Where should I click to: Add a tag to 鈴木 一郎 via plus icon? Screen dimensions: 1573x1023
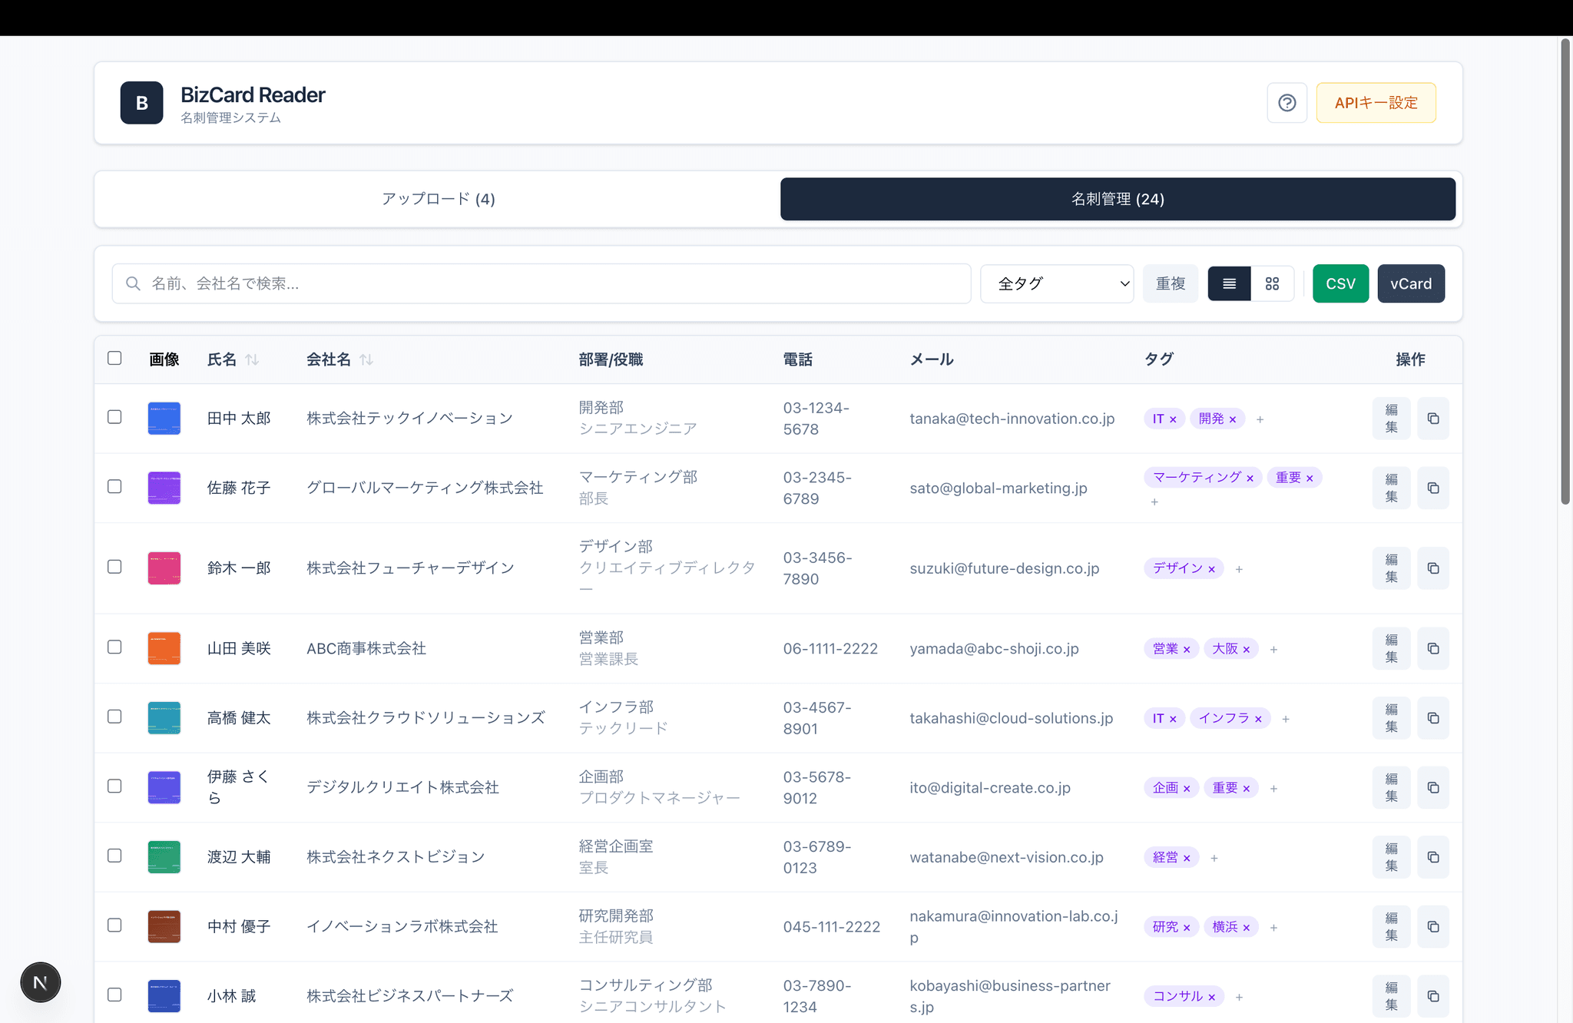tap(1239, 569)
